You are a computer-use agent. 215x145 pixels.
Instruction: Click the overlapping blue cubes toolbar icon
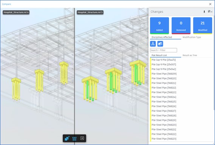pyautogui.click(x=67, y=138)
